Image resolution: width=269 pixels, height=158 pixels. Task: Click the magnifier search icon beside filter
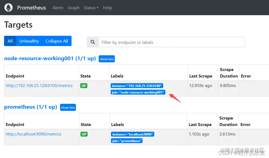(93, 42)
